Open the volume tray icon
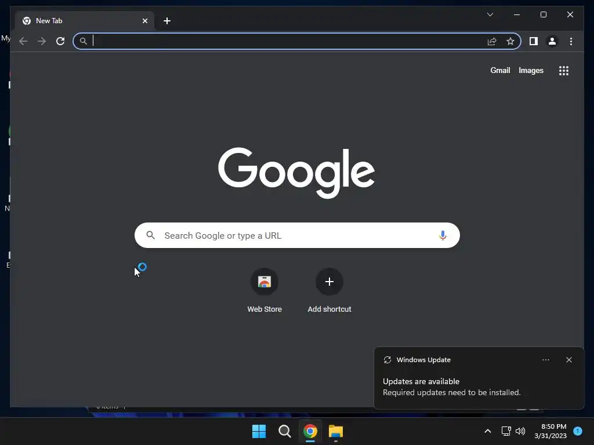Screen dimensions: 594x445 [x=520, y=431]
